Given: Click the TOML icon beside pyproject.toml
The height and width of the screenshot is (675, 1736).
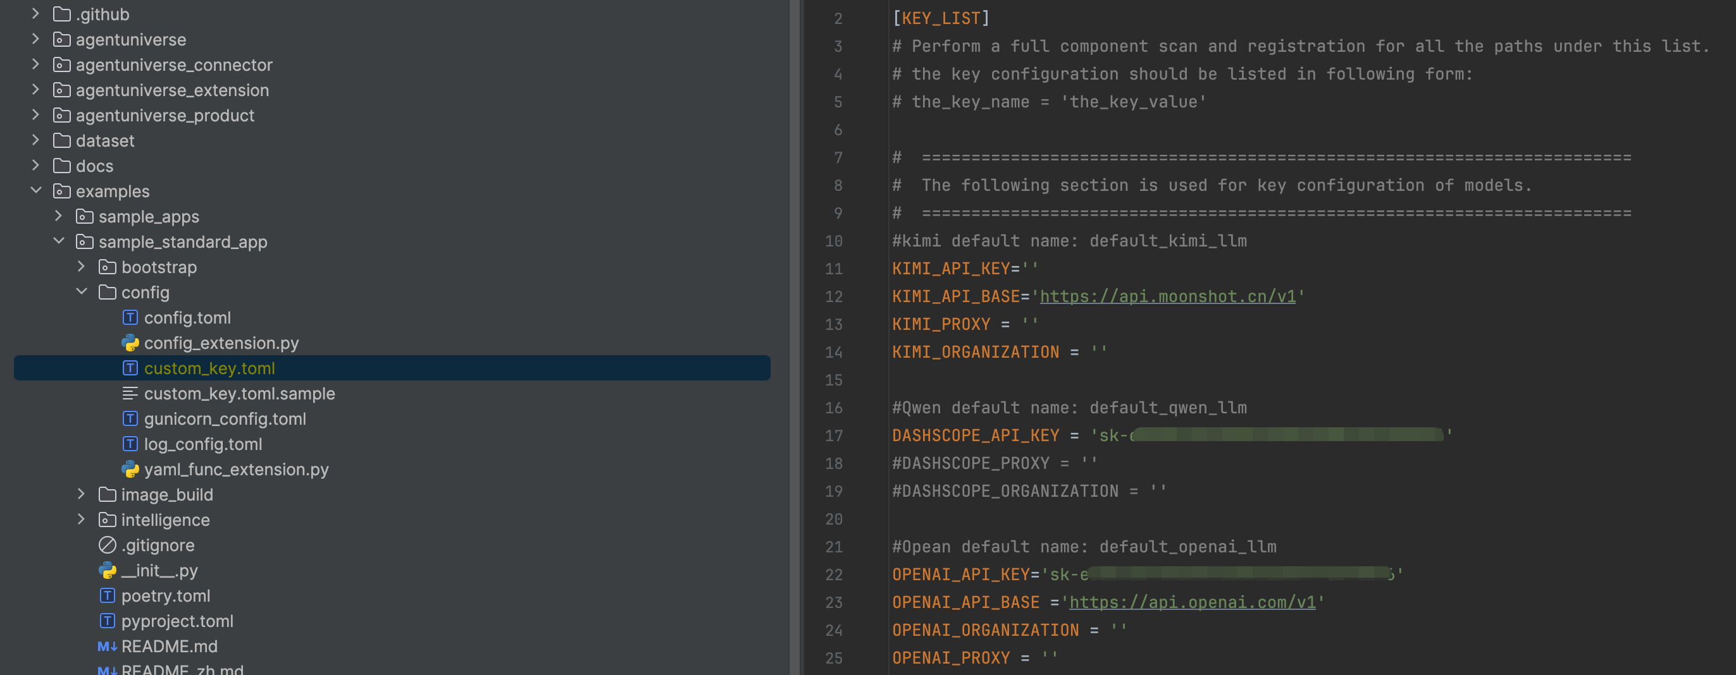Looking at the screenshot, I should [108, 621].
